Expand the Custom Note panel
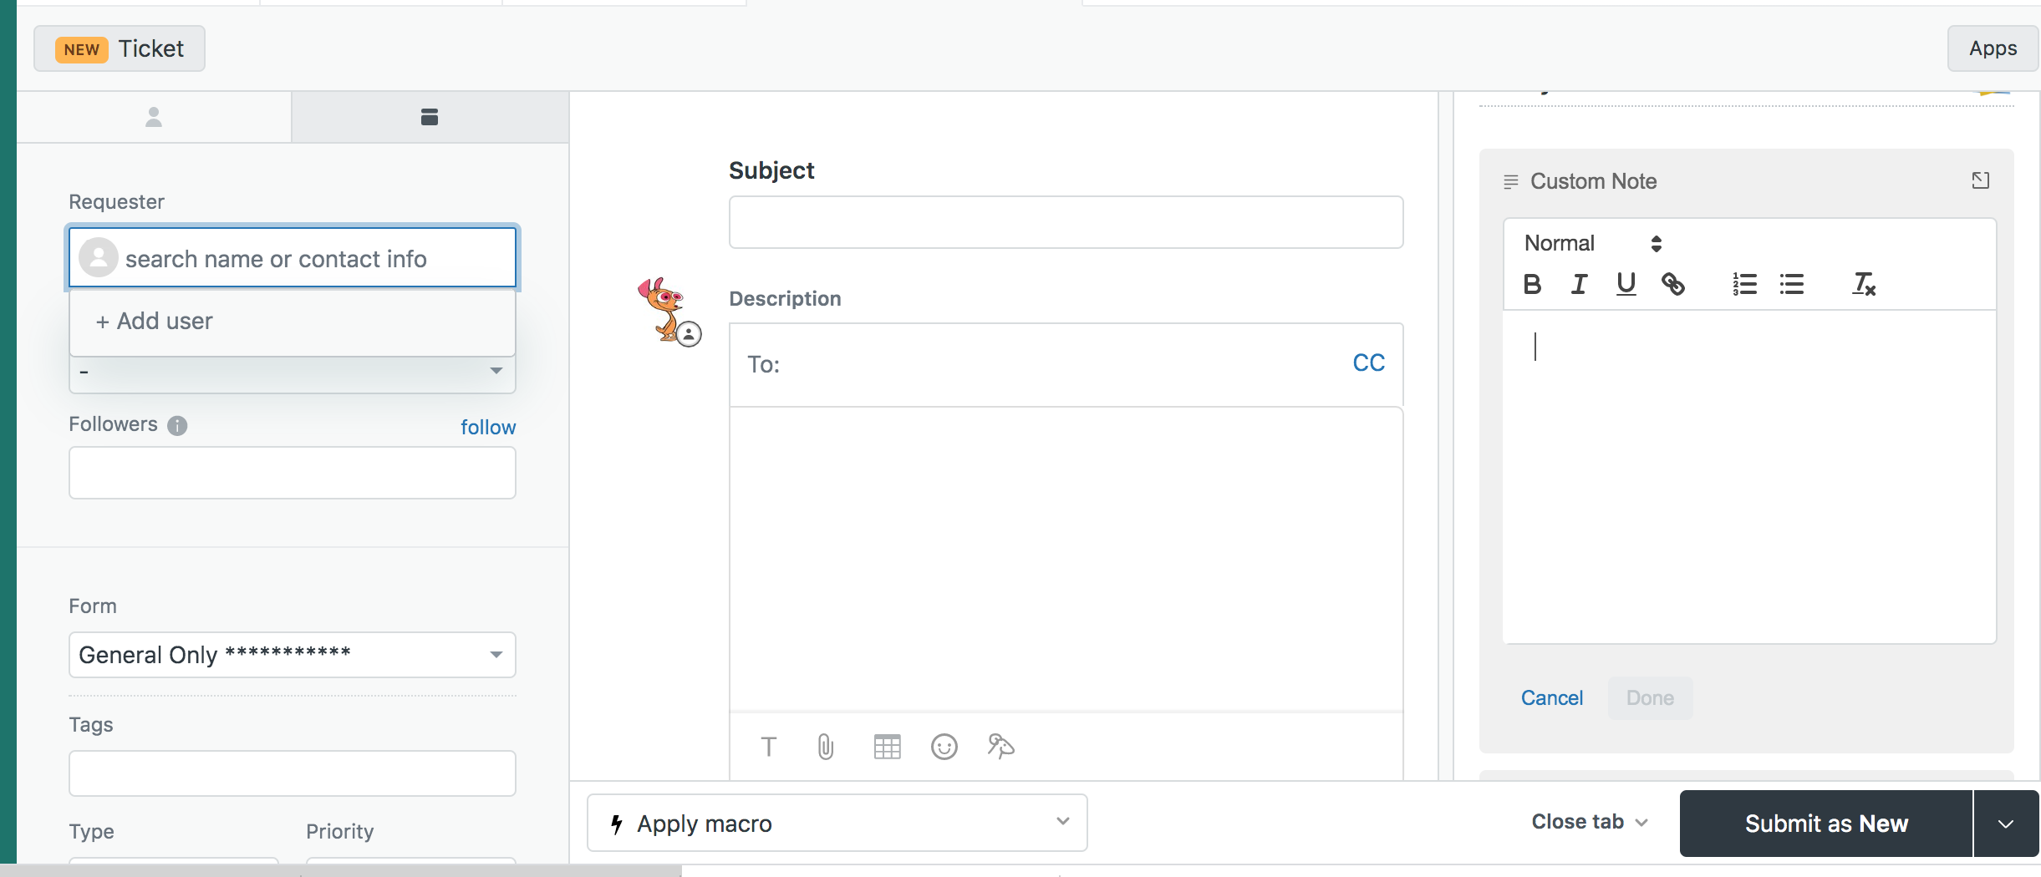2041x877 pixels. (x=1980, y=180)
